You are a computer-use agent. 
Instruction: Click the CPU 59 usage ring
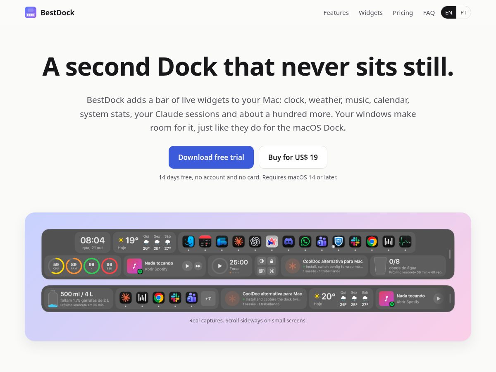click(56, 266)
